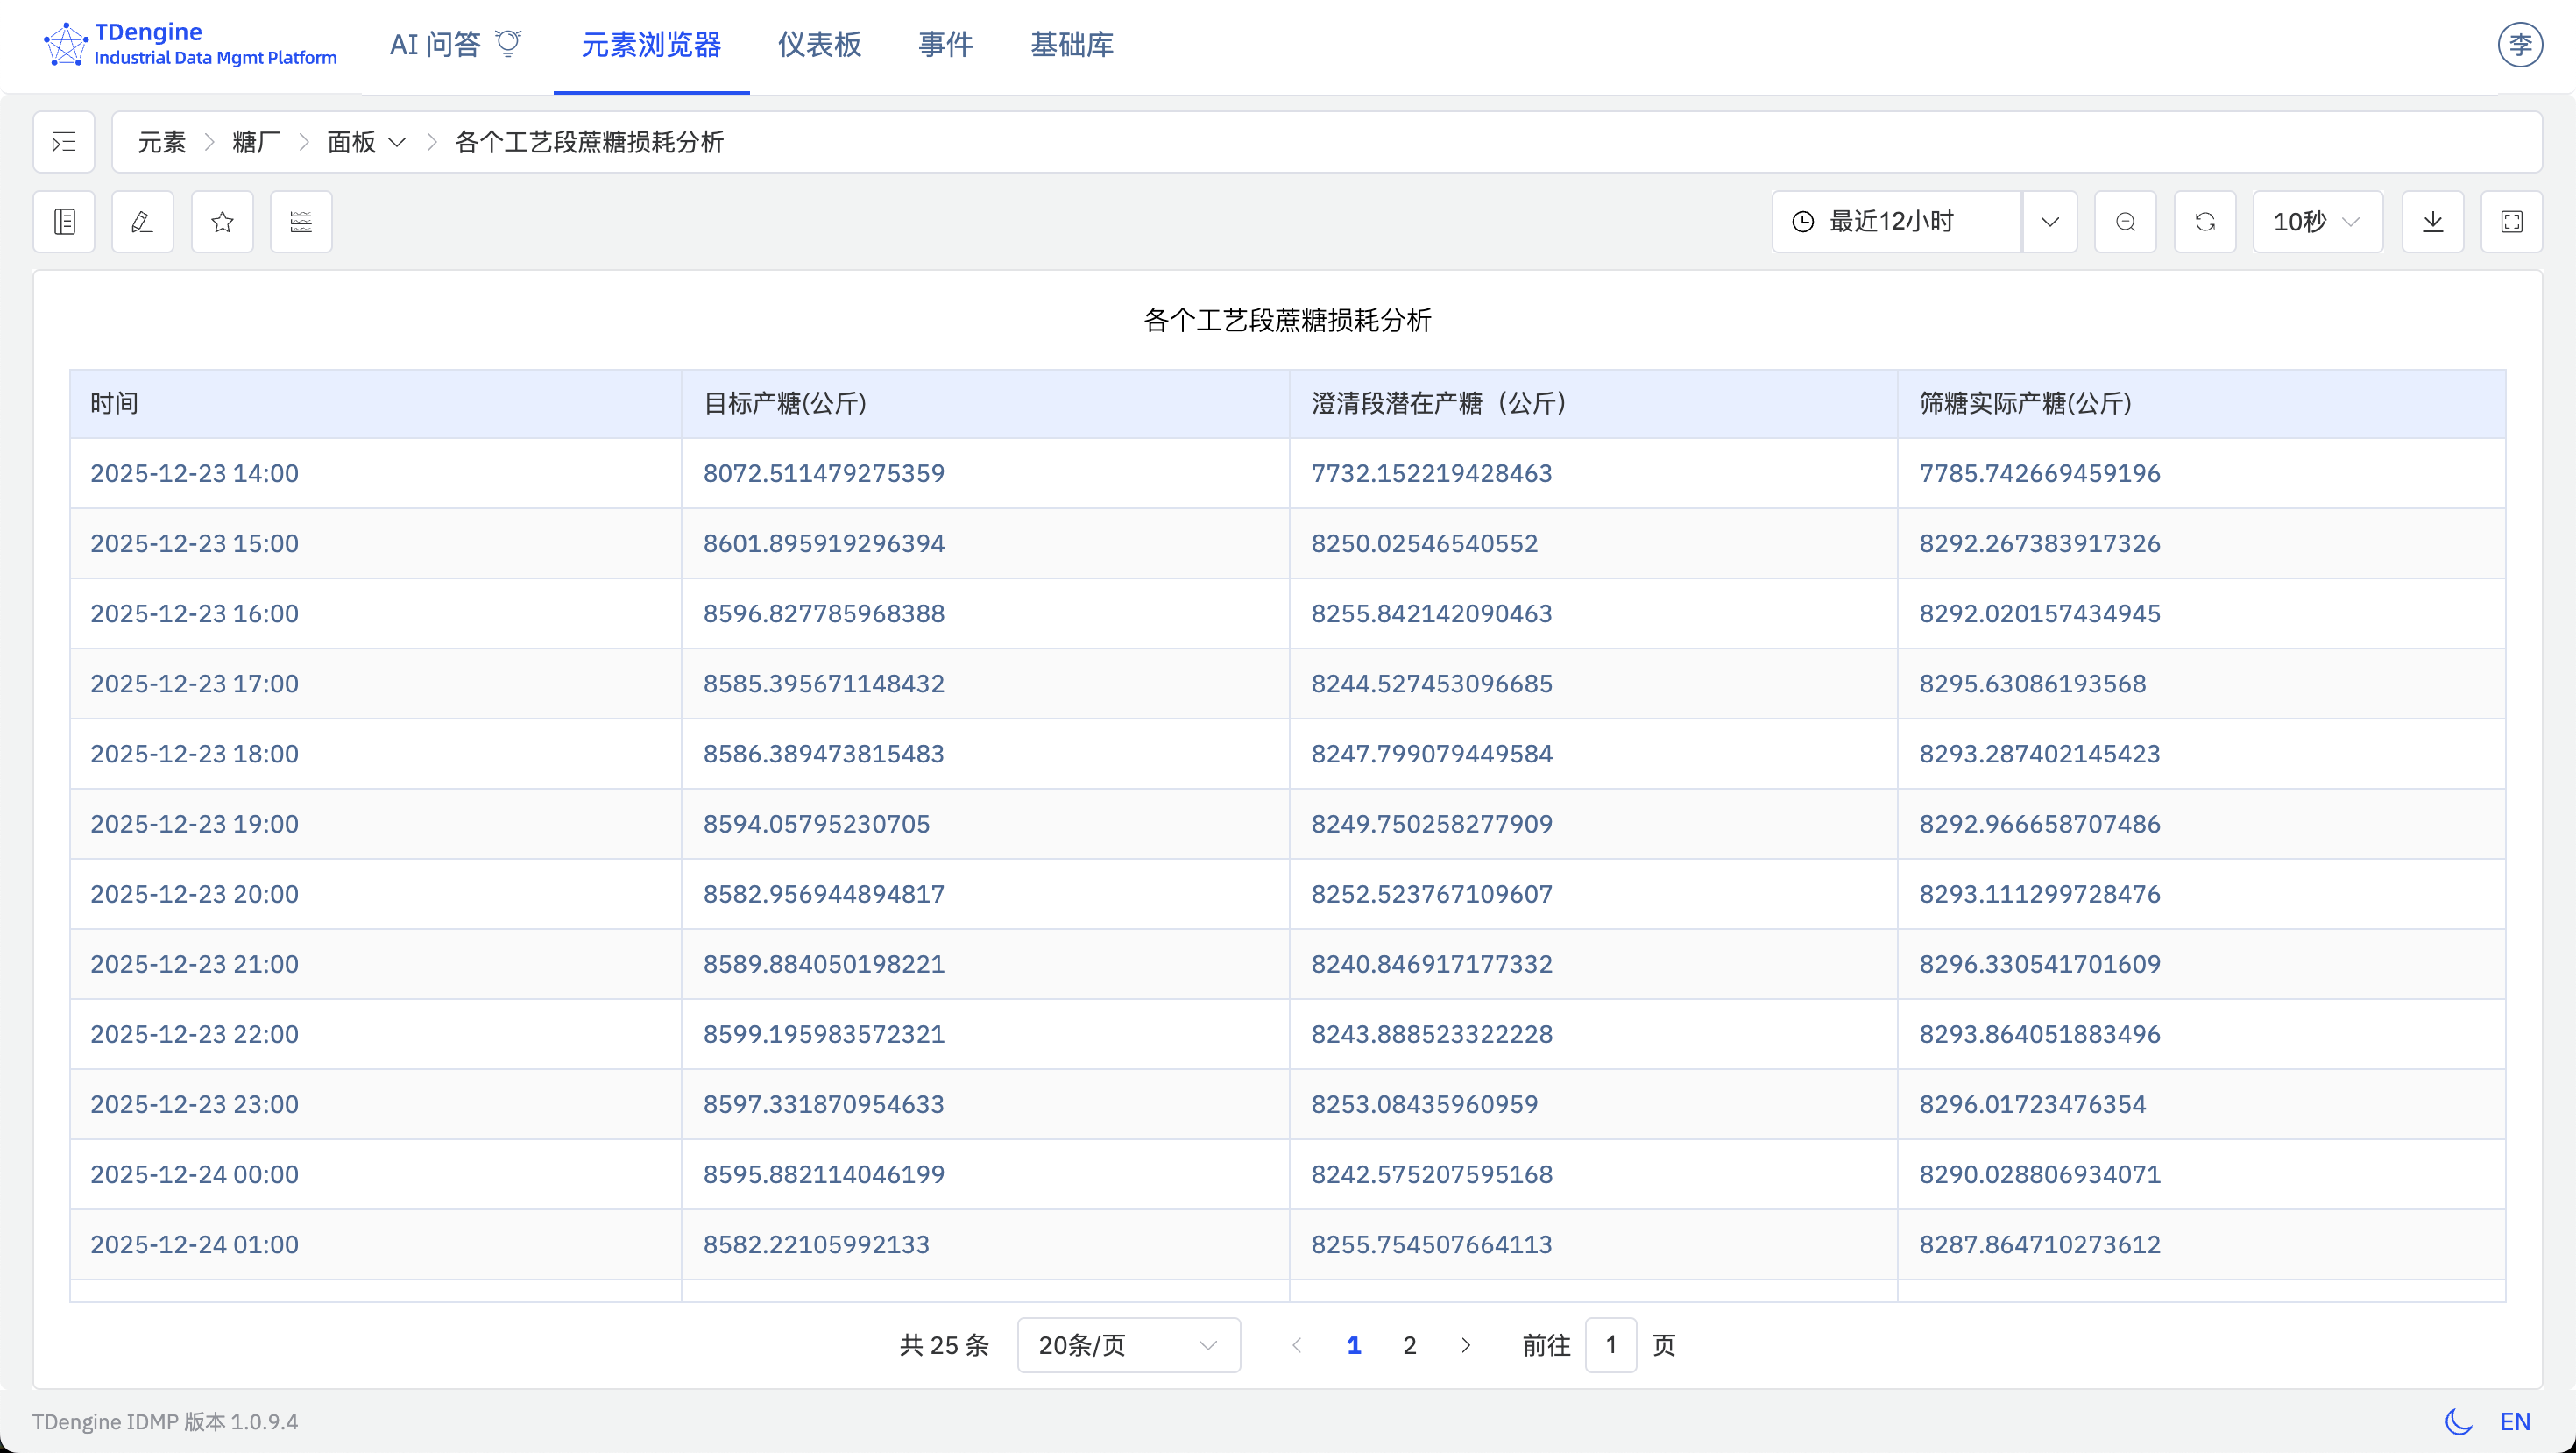The image size is (2576, 1453).
Task: Switch to chart view icon
Action: pyautogui.click(x=300, y=221)
